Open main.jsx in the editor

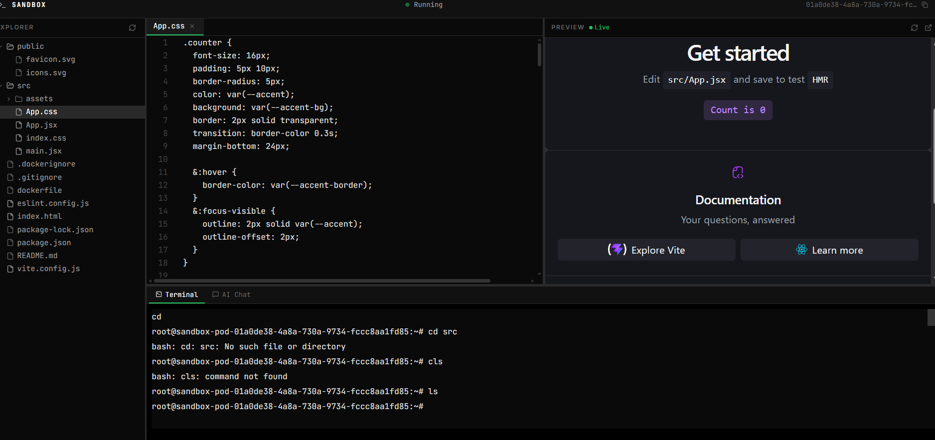pyautogui.click(x=44, y=151)
